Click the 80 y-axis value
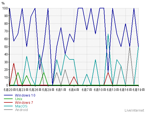This screenshot has width=146, height=113. (x=6, y=24)
